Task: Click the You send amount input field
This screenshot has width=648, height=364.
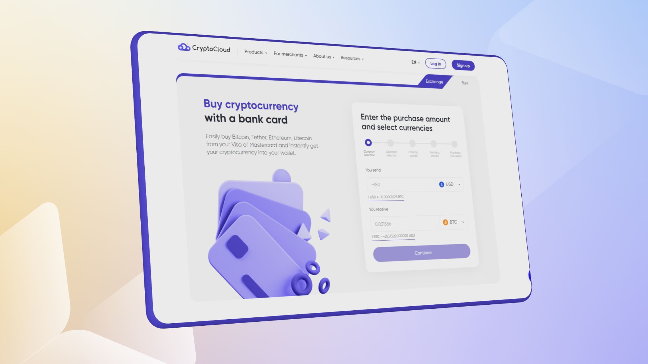Action: [397, 184]
